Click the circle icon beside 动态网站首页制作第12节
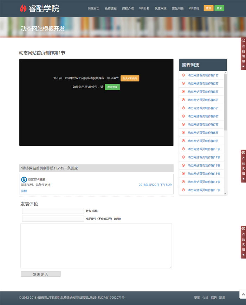246x305 pixels. pos(183,165)
